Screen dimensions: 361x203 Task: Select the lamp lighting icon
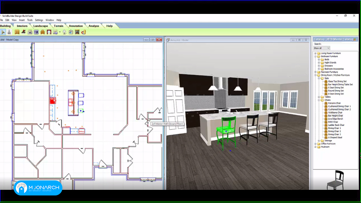64,32
